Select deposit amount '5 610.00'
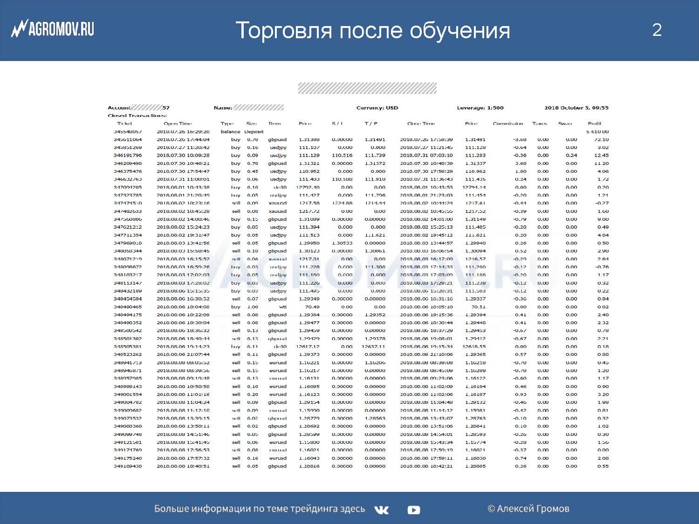This screenshot has width=699, height=524. [597, 131]
